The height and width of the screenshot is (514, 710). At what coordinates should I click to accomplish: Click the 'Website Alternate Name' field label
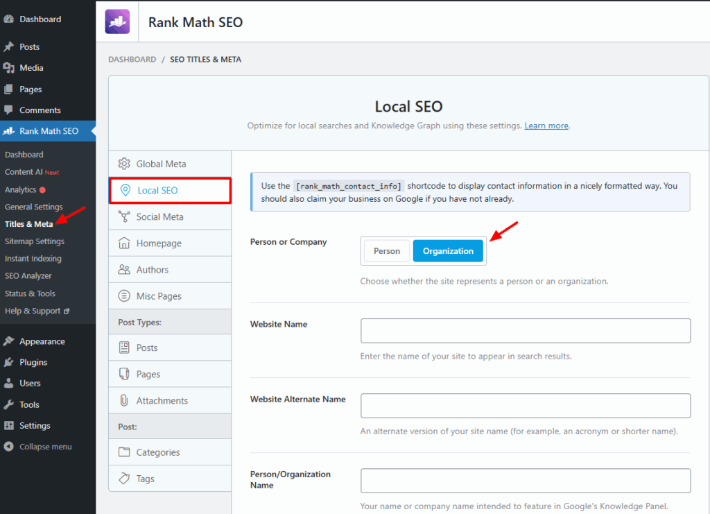click(x=298, y=399)
